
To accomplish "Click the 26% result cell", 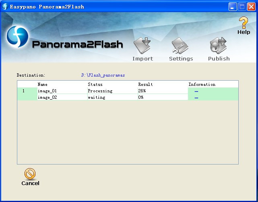I will point(163,91).
